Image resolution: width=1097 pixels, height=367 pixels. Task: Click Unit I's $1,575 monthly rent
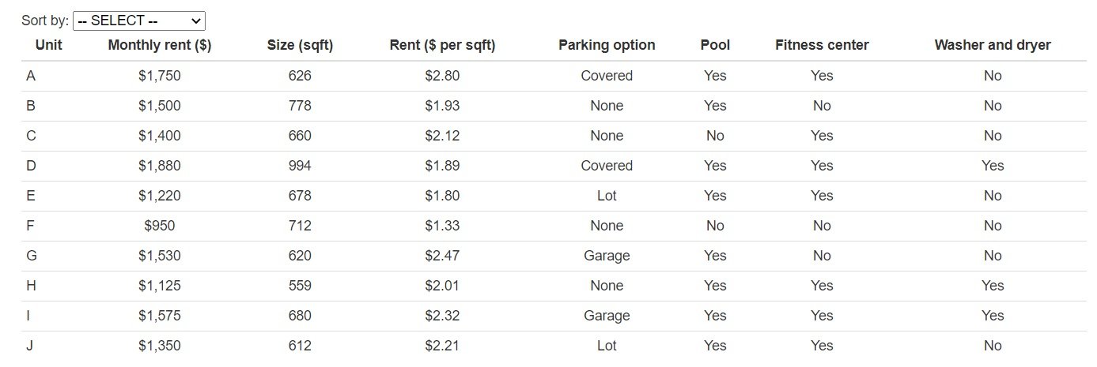(160, 316)
